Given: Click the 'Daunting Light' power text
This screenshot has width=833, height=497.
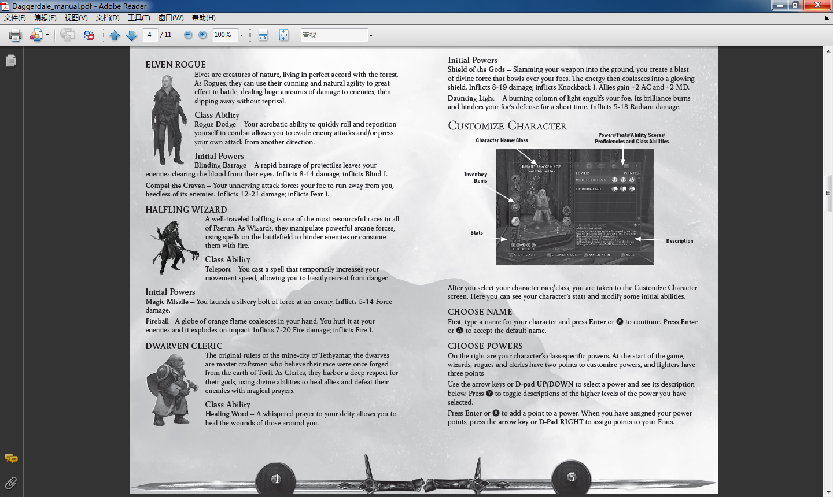Looking at the screenshot, I should point(471,98).
